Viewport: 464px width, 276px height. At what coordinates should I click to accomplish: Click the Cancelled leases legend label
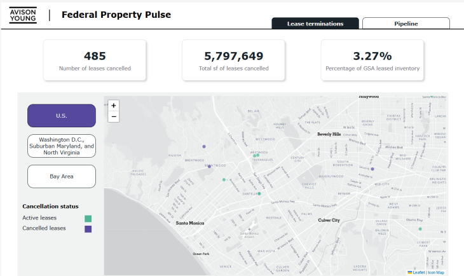tap(44, 228)
